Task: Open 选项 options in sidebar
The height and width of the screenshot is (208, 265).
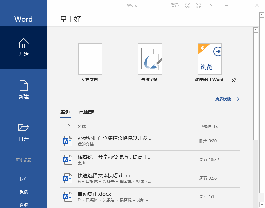Action: point(24,205)
